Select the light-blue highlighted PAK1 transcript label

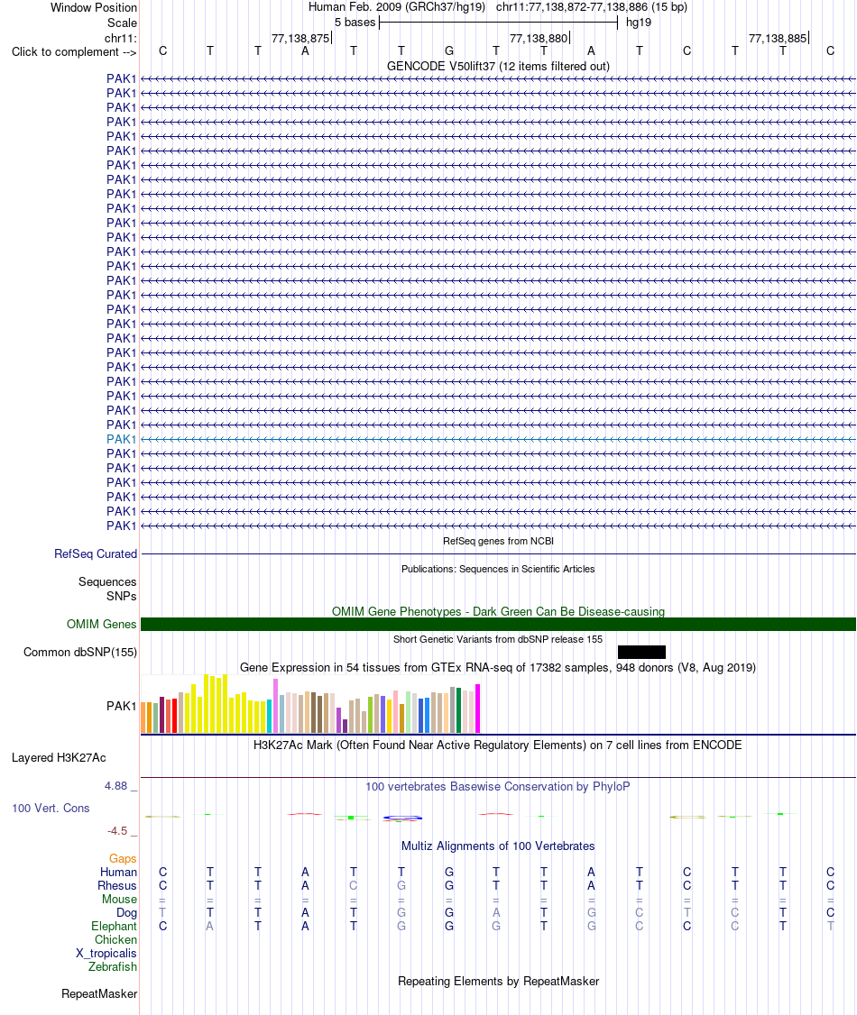[x=121, y=439]
